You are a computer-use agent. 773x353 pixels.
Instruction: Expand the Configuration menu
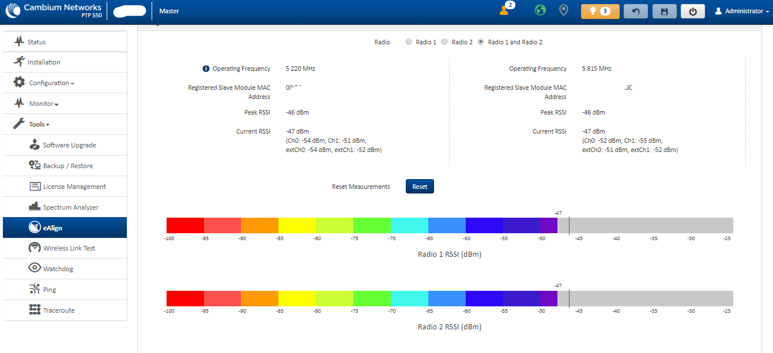[51, 83]
